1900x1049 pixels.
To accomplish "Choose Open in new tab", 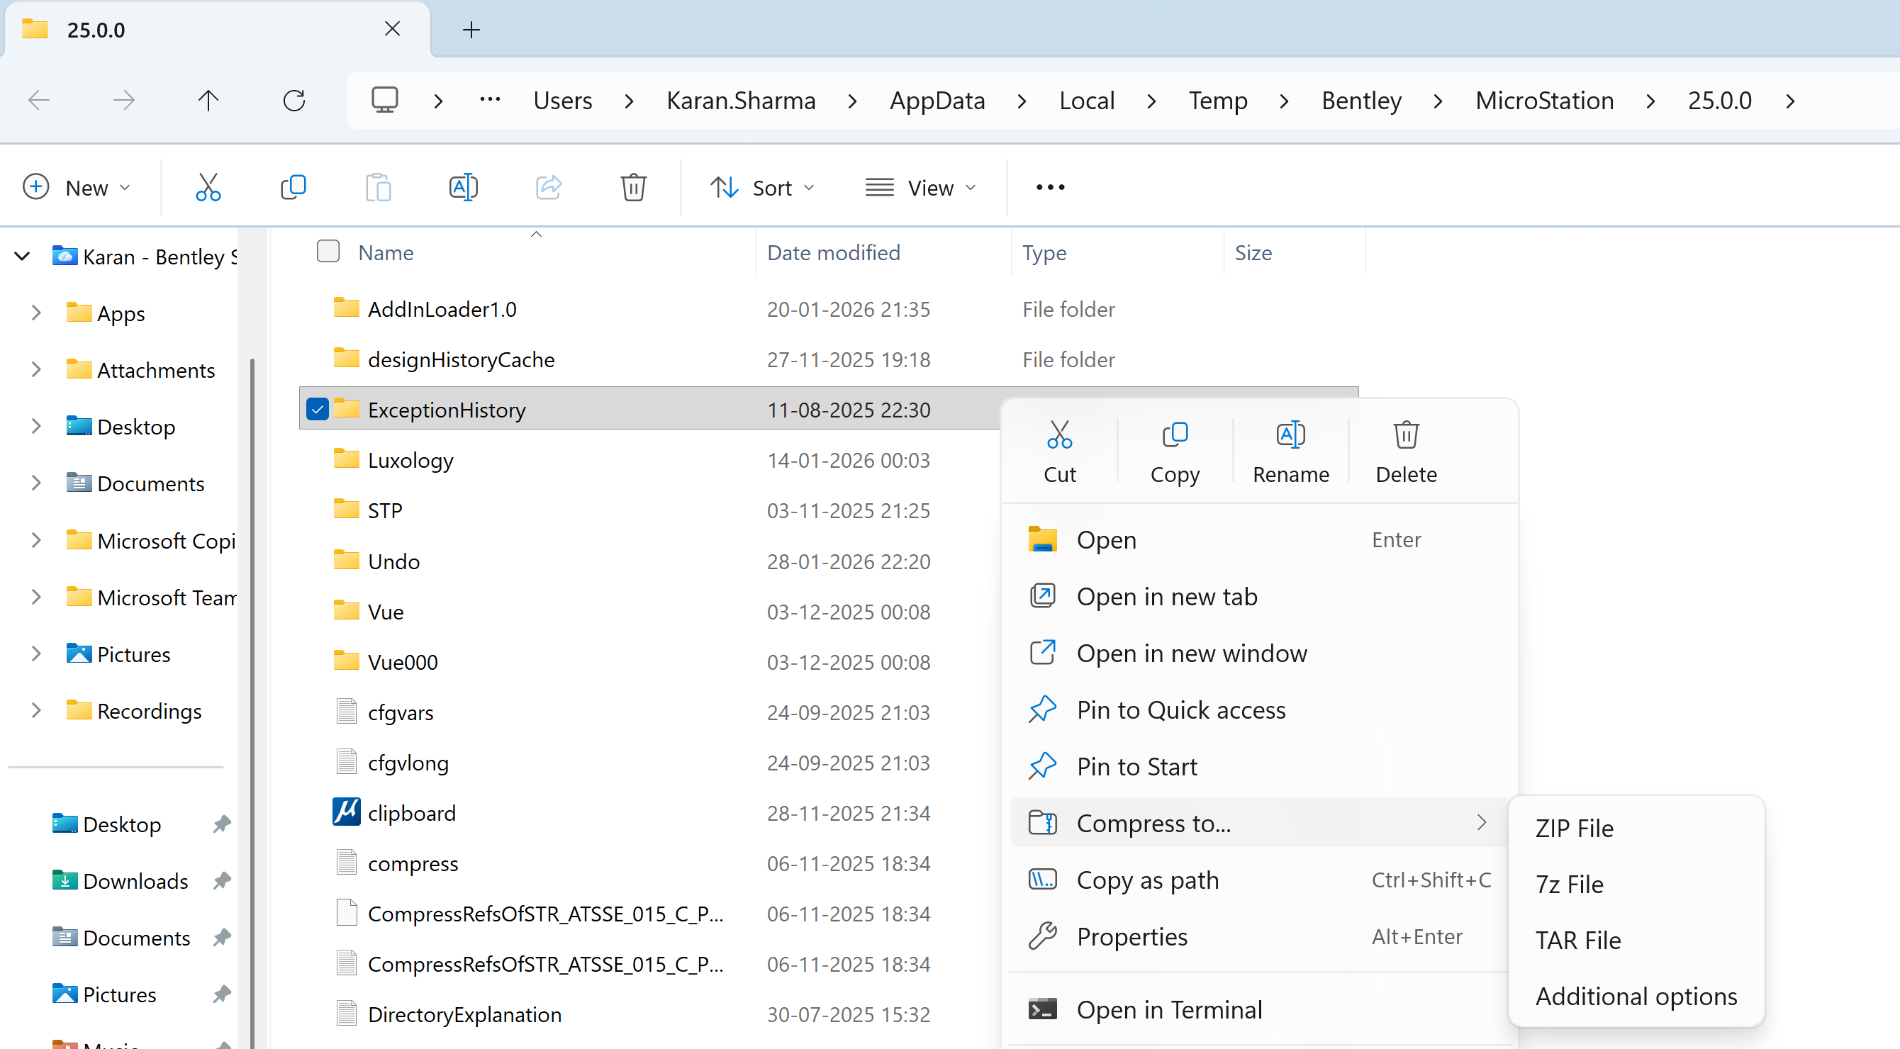I will 1167,596.
